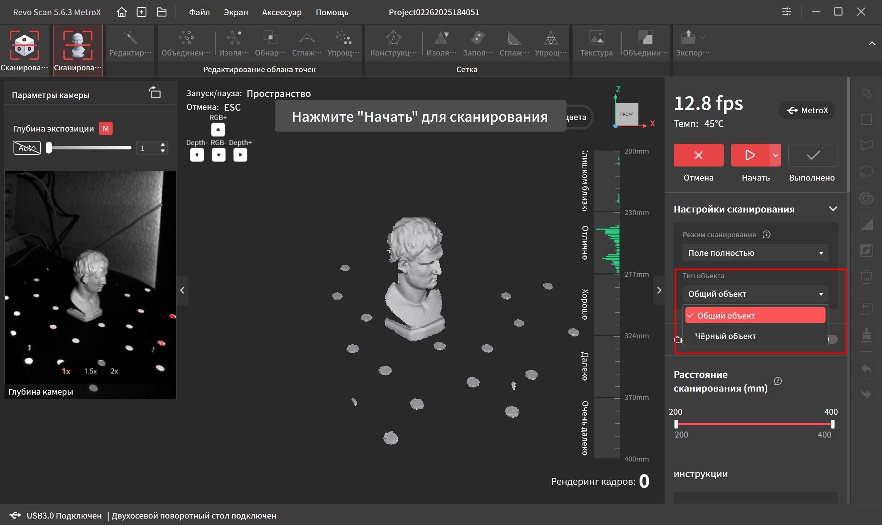Screen dimensions: 882x525
Task: Click the home icon in title bar
Action: (122, 12)
